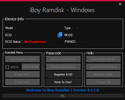Click the Register ECID button

[x=63, y=74]
